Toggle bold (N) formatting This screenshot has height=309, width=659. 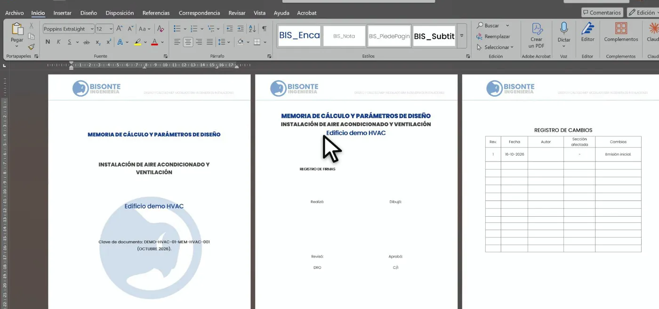[x=48, y=42]
